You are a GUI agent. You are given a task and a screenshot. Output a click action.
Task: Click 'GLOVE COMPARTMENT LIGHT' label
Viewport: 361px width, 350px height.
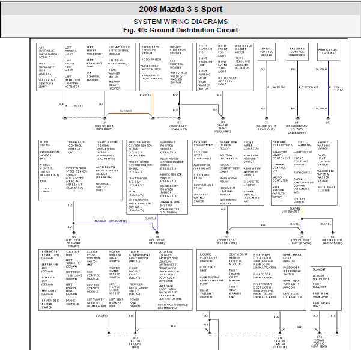click(230, 168)
